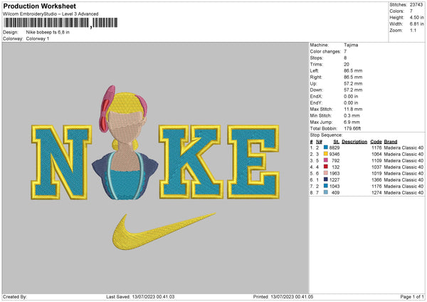427x302 pixels.
Task: Click the 'Code' column header
Action: tap(376, 142)
